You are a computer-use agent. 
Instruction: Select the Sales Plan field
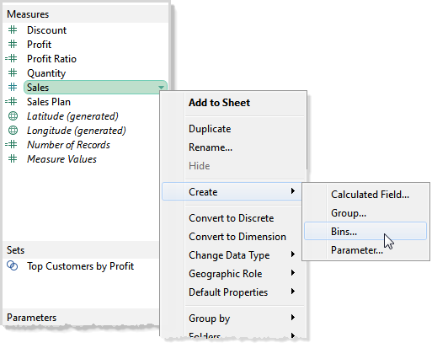tap(49, 102)
